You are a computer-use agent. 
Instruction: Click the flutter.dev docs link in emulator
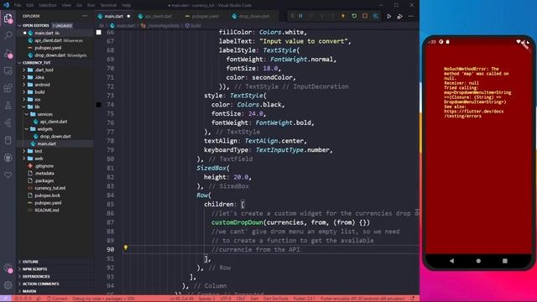473,114
